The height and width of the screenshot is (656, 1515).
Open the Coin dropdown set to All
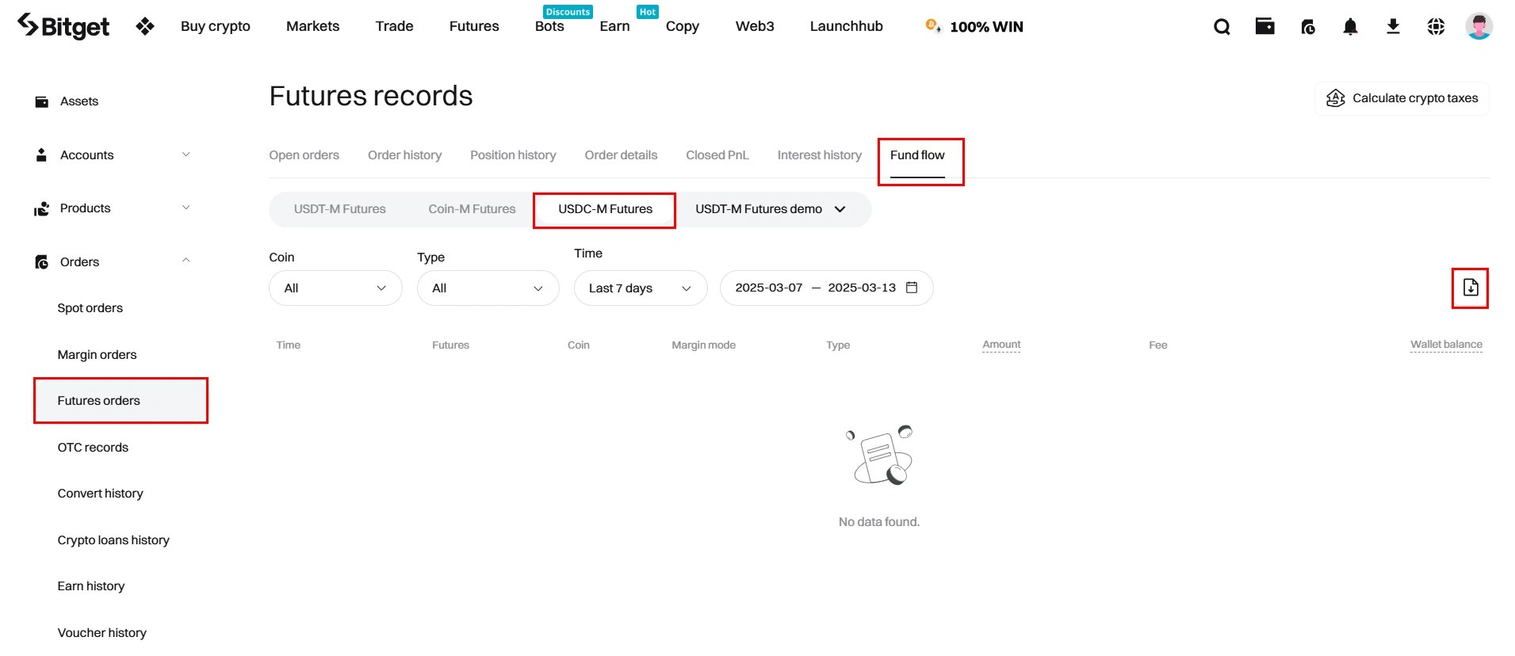[x=335, y=288]
